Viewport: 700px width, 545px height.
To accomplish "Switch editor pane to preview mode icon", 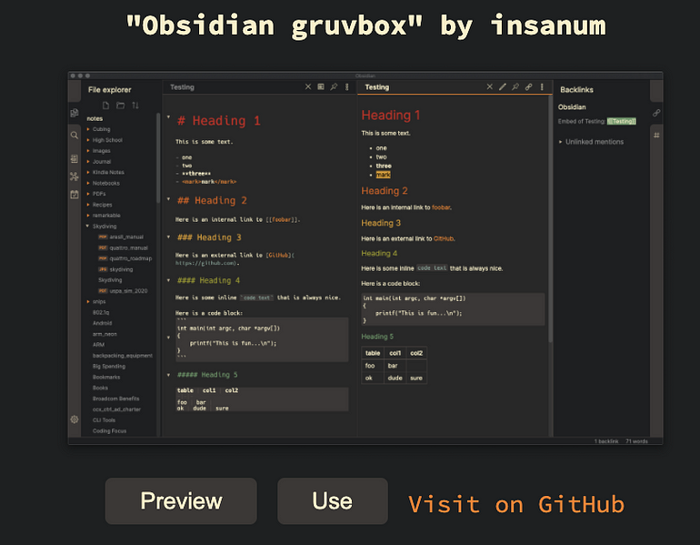I will click(321, 86).
